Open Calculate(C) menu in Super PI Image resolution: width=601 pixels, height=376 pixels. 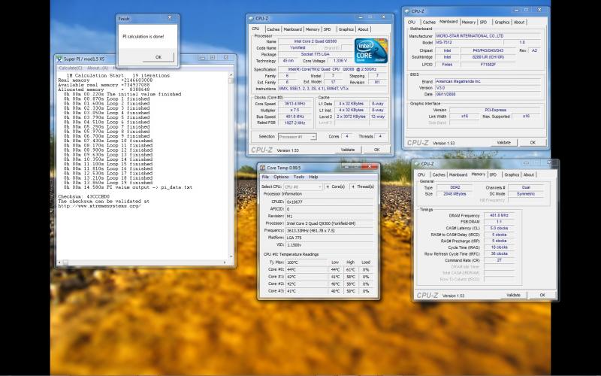(x=70, y=68)
